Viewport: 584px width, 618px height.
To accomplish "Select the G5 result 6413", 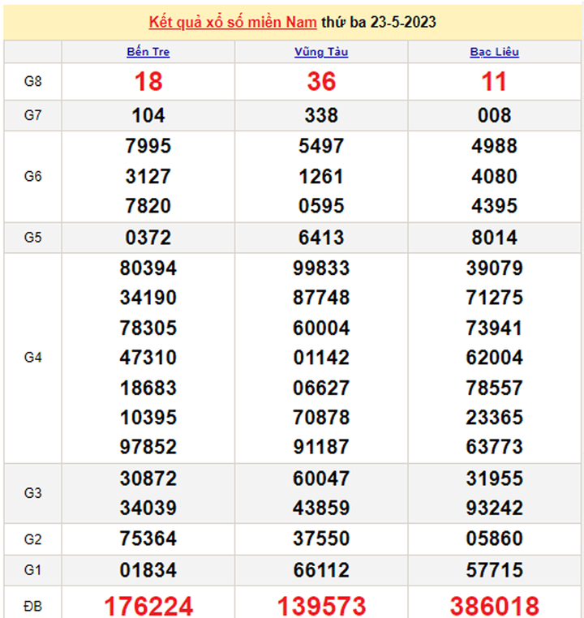I will (321, 238).
